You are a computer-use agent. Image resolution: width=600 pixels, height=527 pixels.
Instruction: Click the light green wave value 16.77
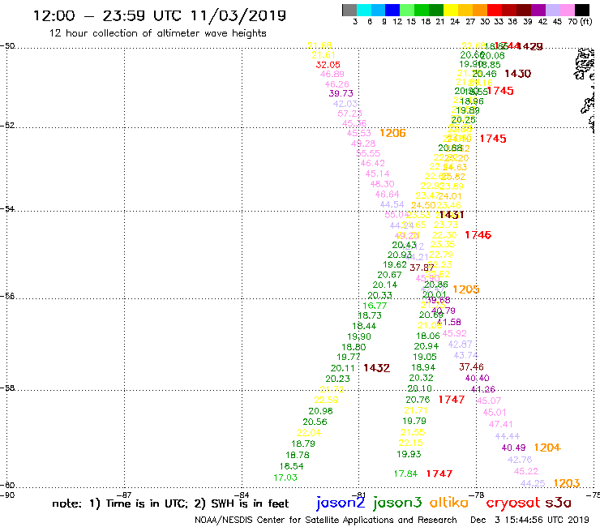[x=375, y=306]
